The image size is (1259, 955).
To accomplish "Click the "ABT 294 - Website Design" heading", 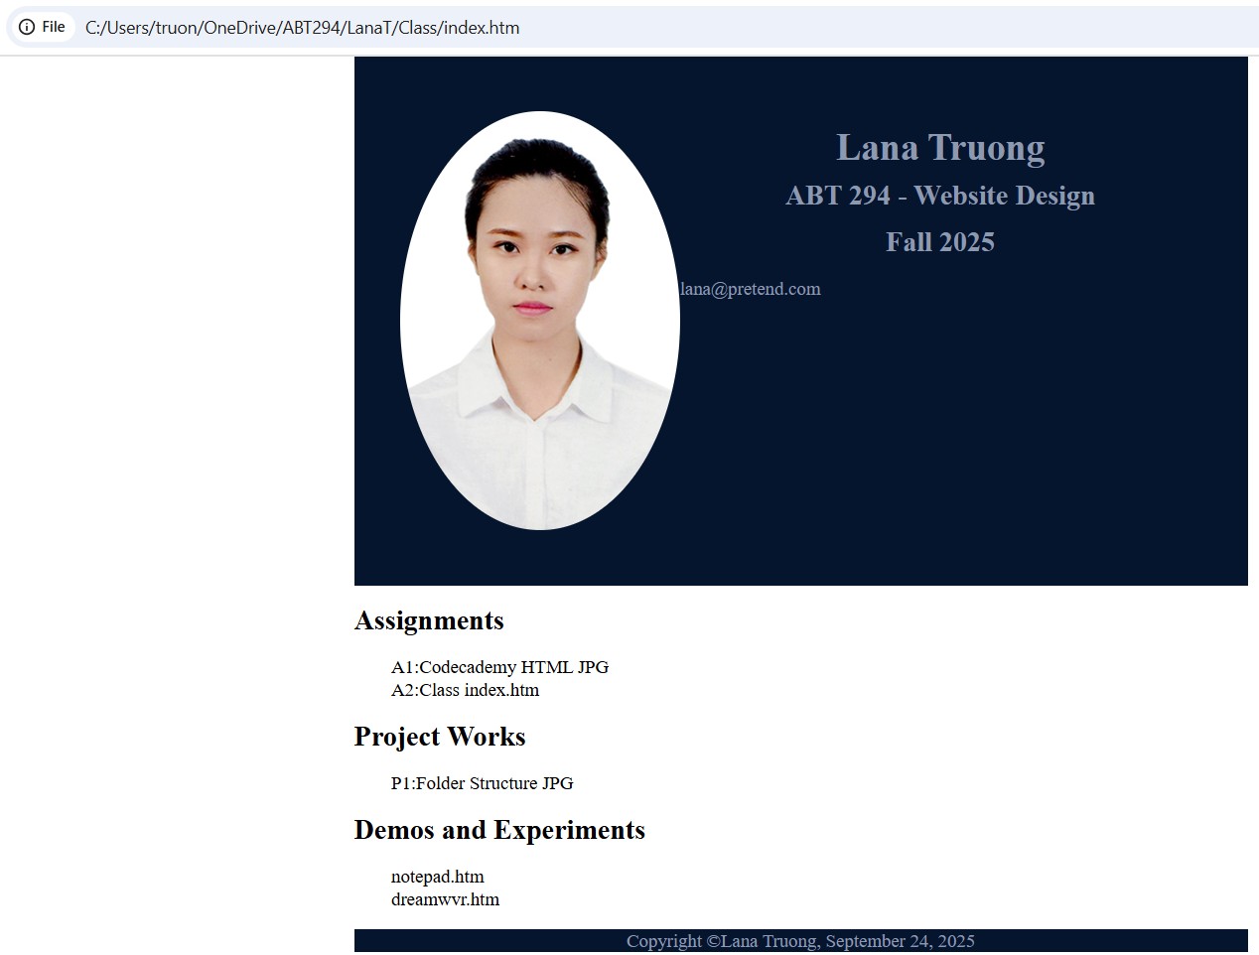I will click(x=939, y=196).
